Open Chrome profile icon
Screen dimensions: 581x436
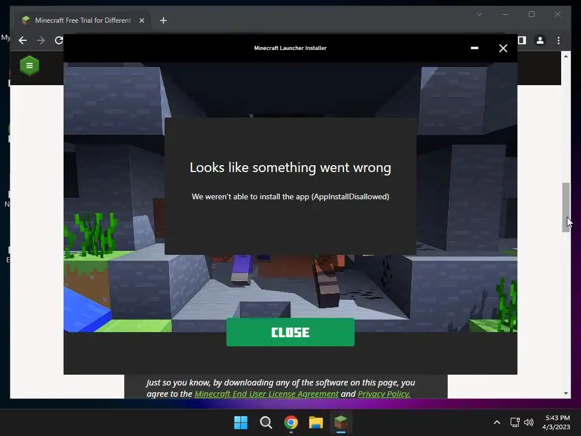[540, 40]
